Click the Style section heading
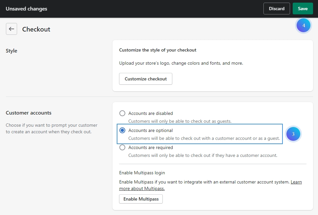 tap(12, 51)
